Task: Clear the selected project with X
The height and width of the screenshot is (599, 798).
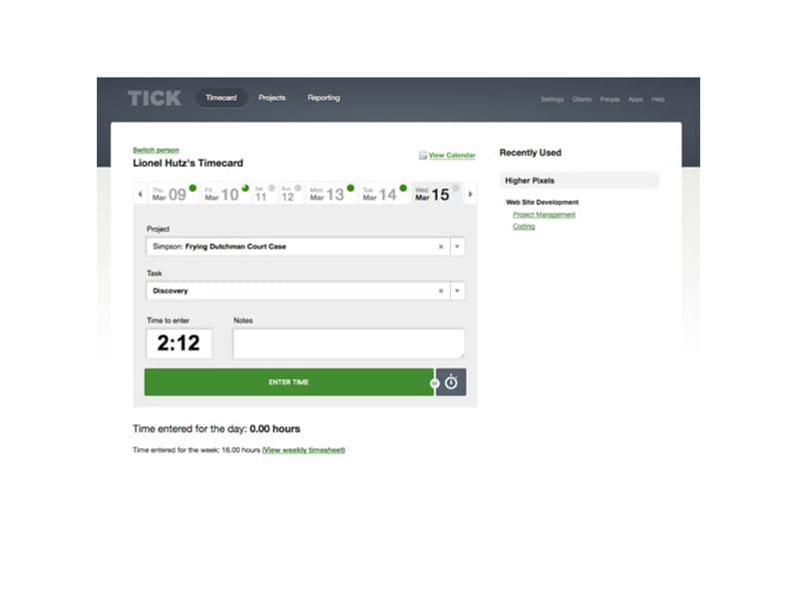Action: (441, 247)
